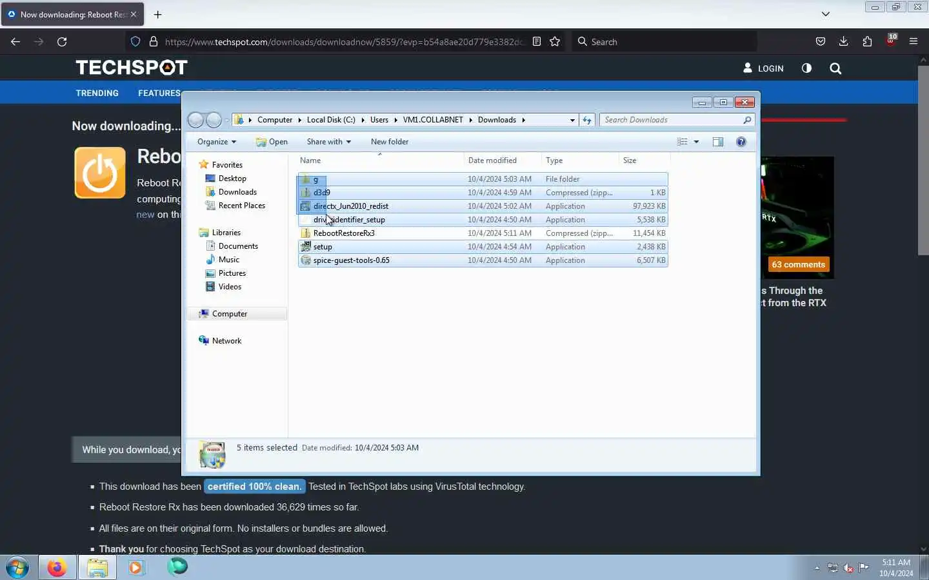Select RebootRestoreRx3 zip archive
The width and height of the screenshot is (929, 580).
click(x=483, y=233)
